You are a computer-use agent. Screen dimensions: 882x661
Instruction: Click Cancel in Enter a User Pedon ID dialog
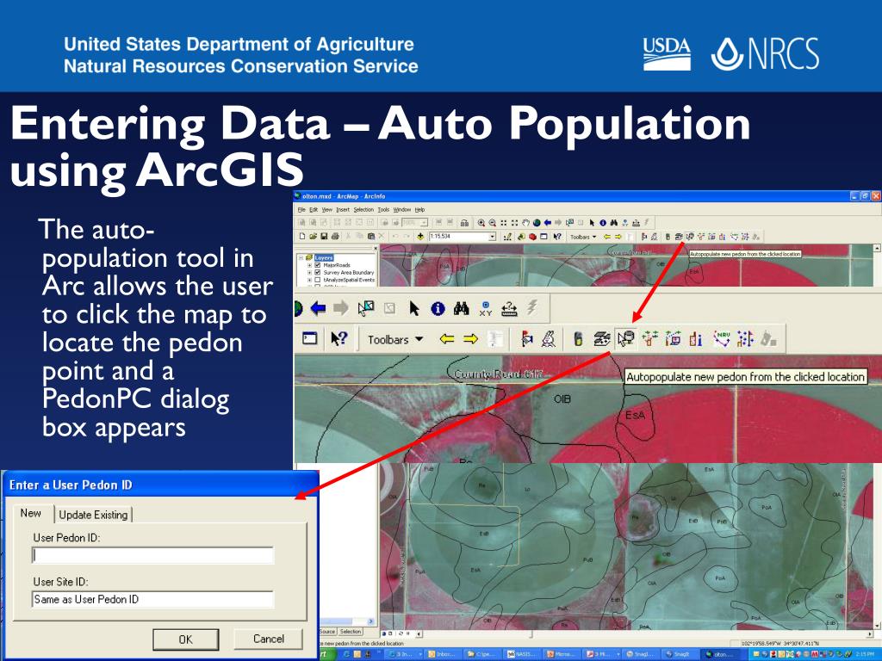[x=269, y=639]
